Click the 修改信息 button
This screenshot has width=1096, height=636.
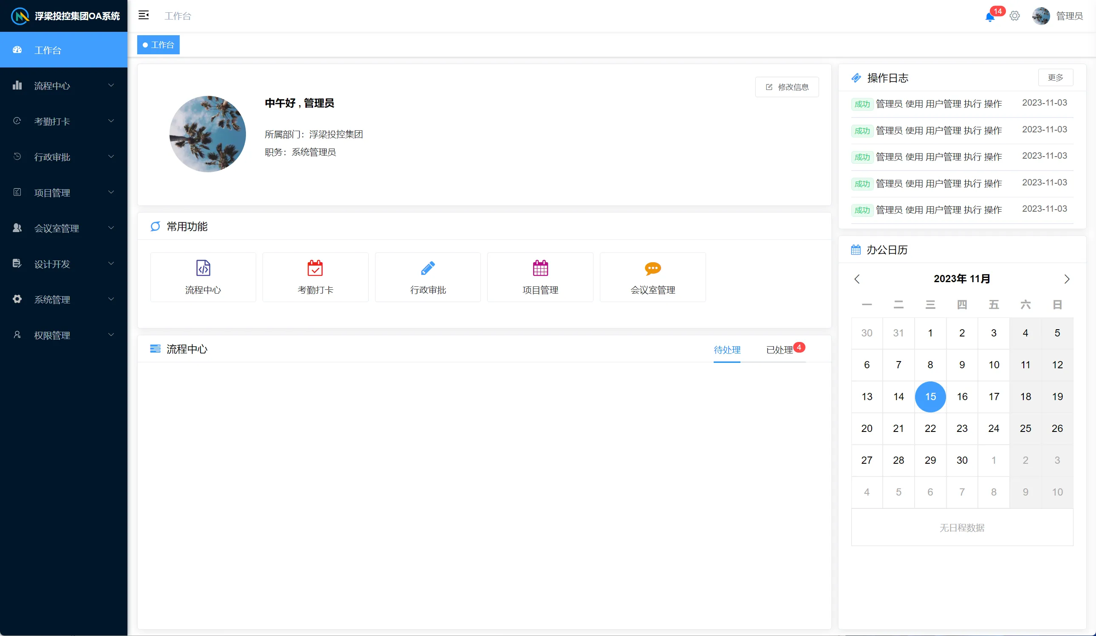pos(787,87)
